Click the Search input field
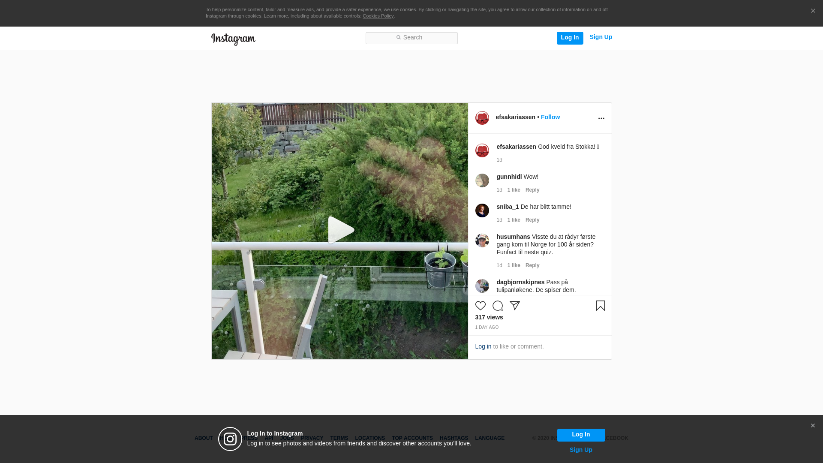This screenshot has width=823, height=463. (x=411, y=38)
